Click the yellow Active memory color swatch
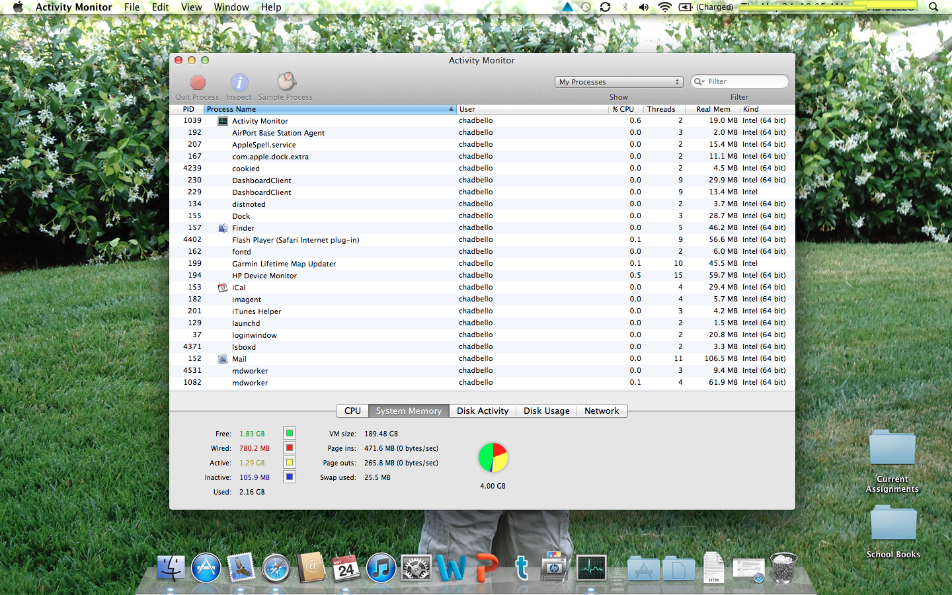 pos(290,463)
